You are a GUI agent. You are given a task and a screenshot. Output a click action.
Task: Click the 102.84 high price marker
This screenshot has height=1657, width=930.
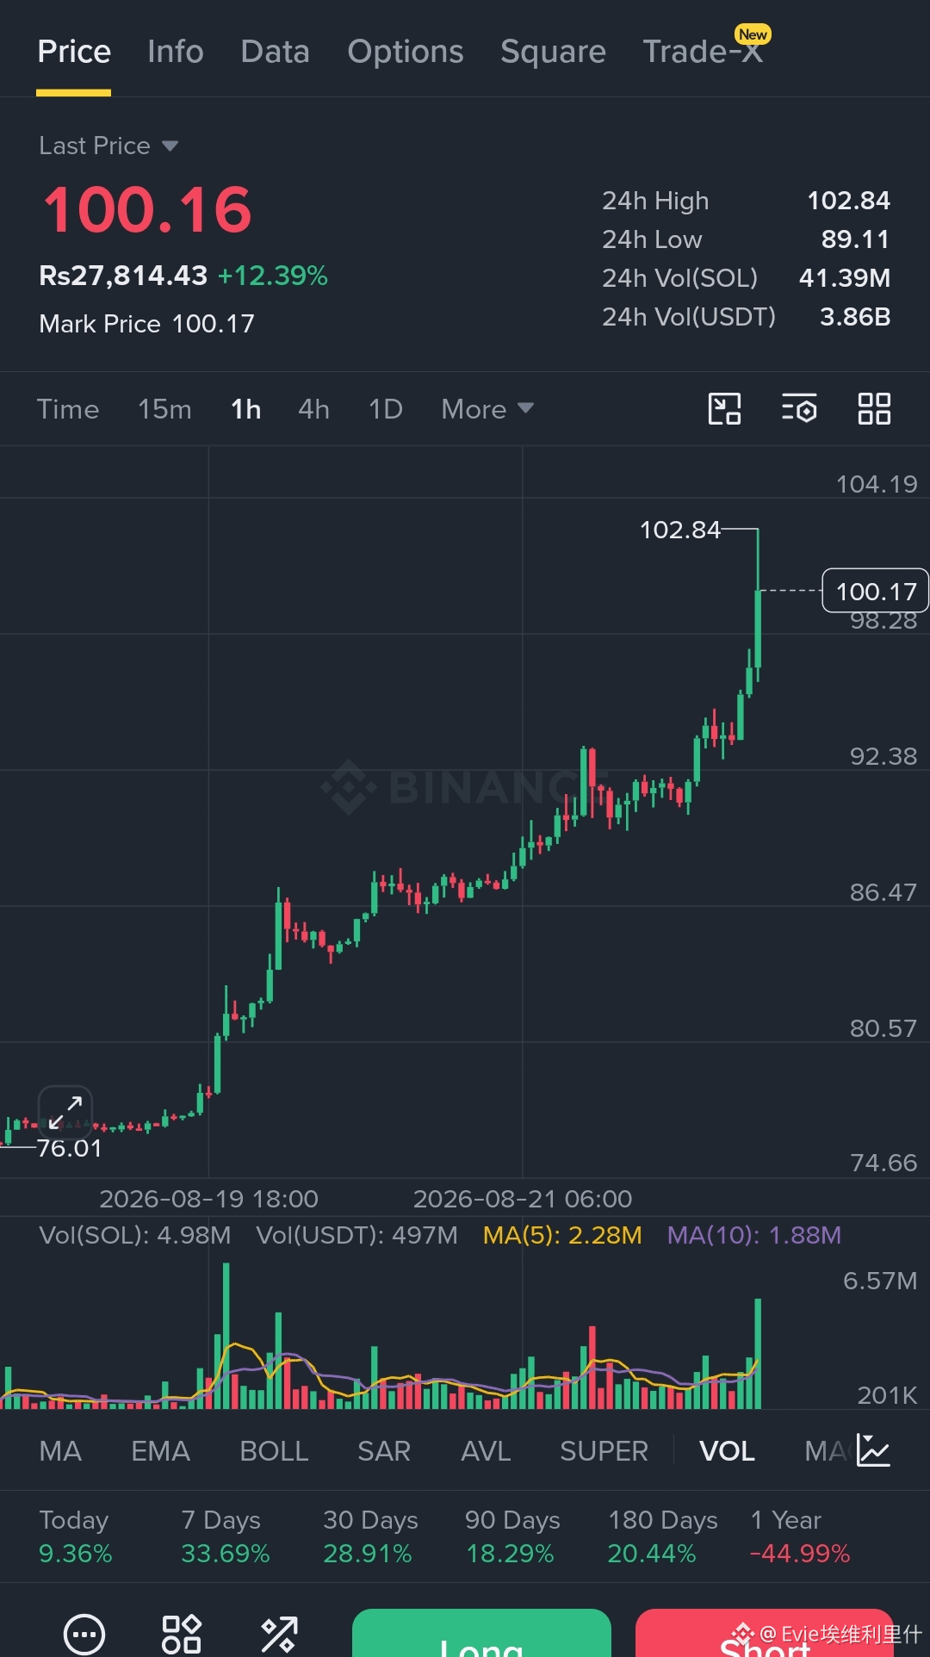(x=680, y=530)
